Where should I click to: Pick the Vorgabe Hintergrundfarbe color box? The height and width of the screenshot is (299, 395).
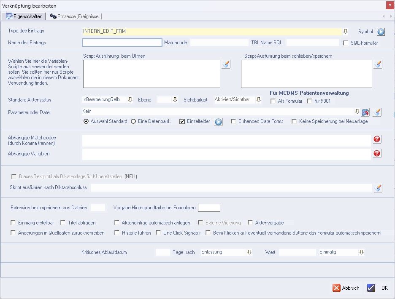[209, 208]
